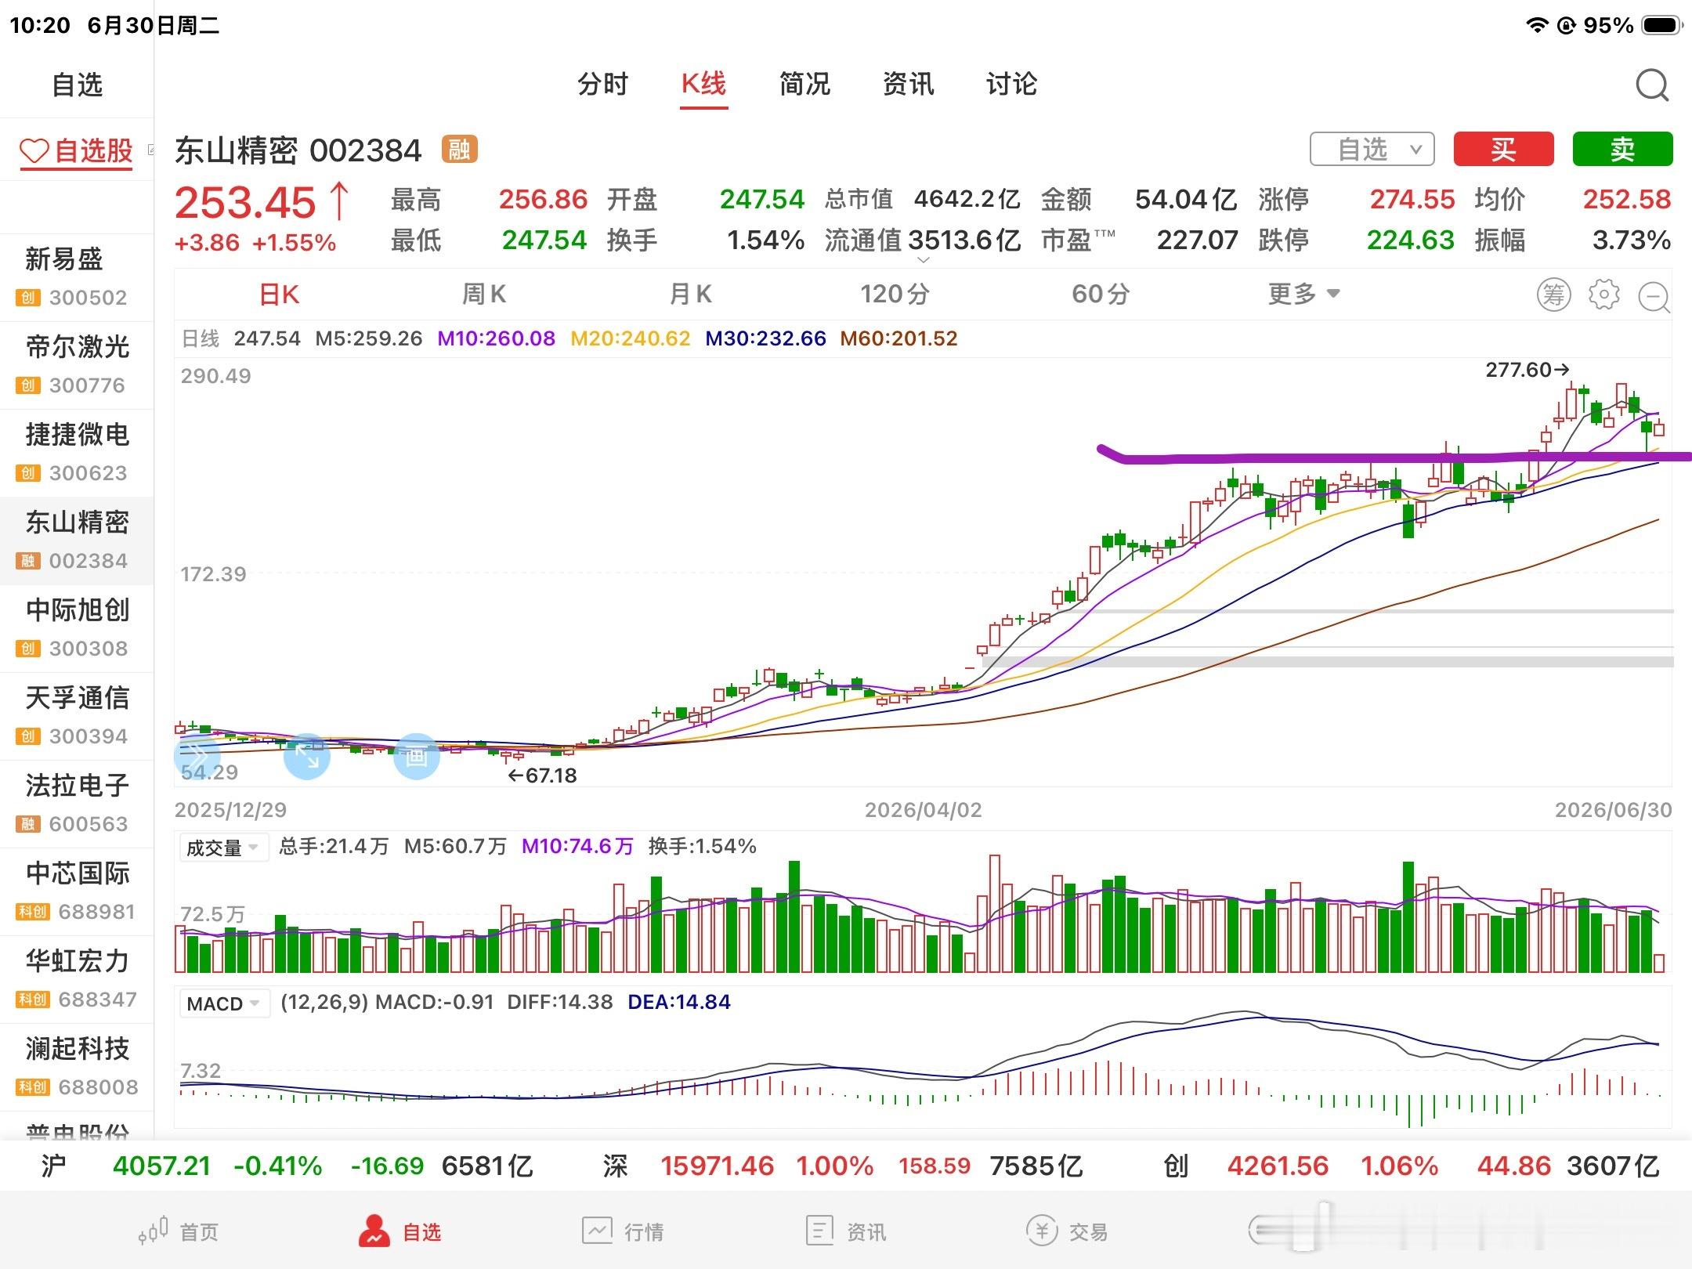Tap the heart 自选股 heading
This screenshot has width=1692, height=1269.
pos(76,150)
